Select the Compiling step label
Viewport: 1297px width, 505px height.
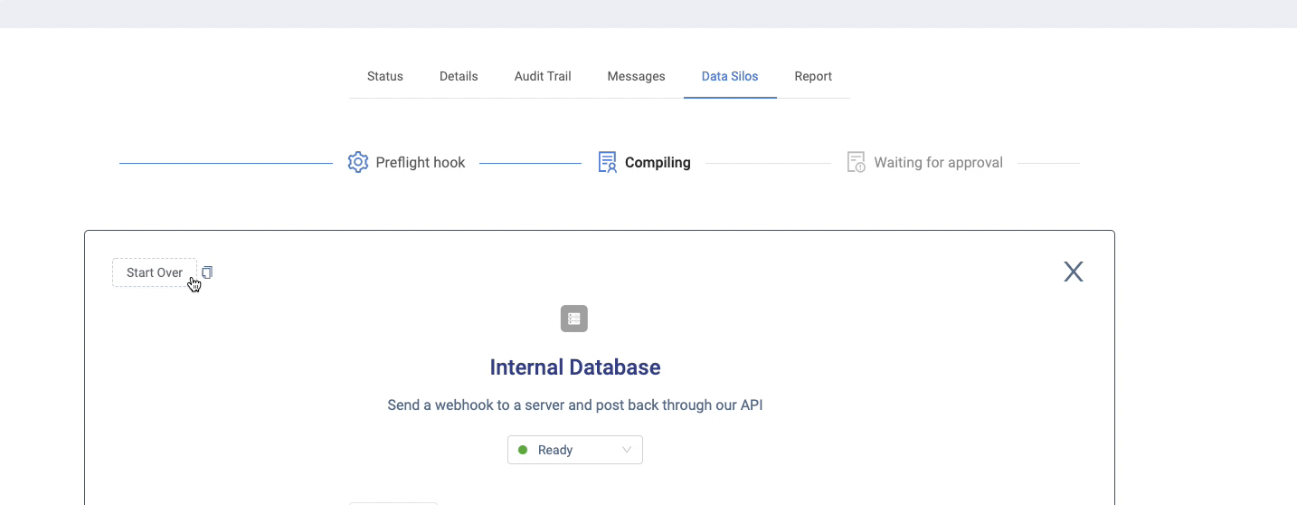point(658,163)
